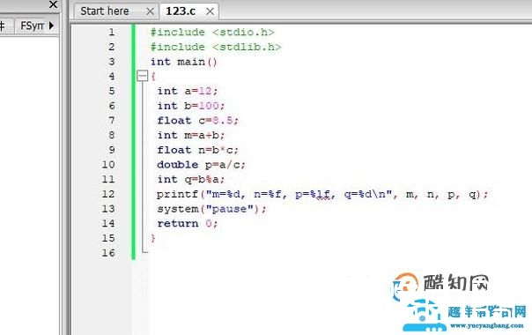Image resolution: width=532 pixels, height=335 pixels.
Task: Close the 123.c tab
Action: tap(210, 11)
